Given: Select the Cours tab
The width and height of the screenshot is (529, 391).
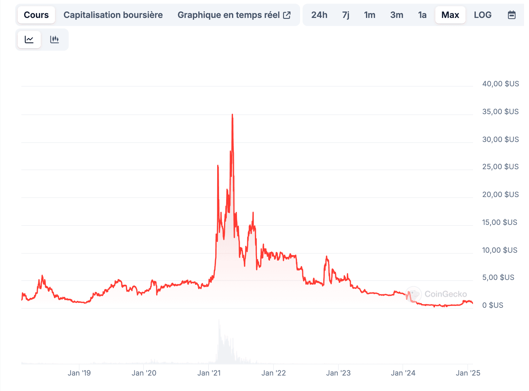Looking at the screenshot, I should 36,15.
